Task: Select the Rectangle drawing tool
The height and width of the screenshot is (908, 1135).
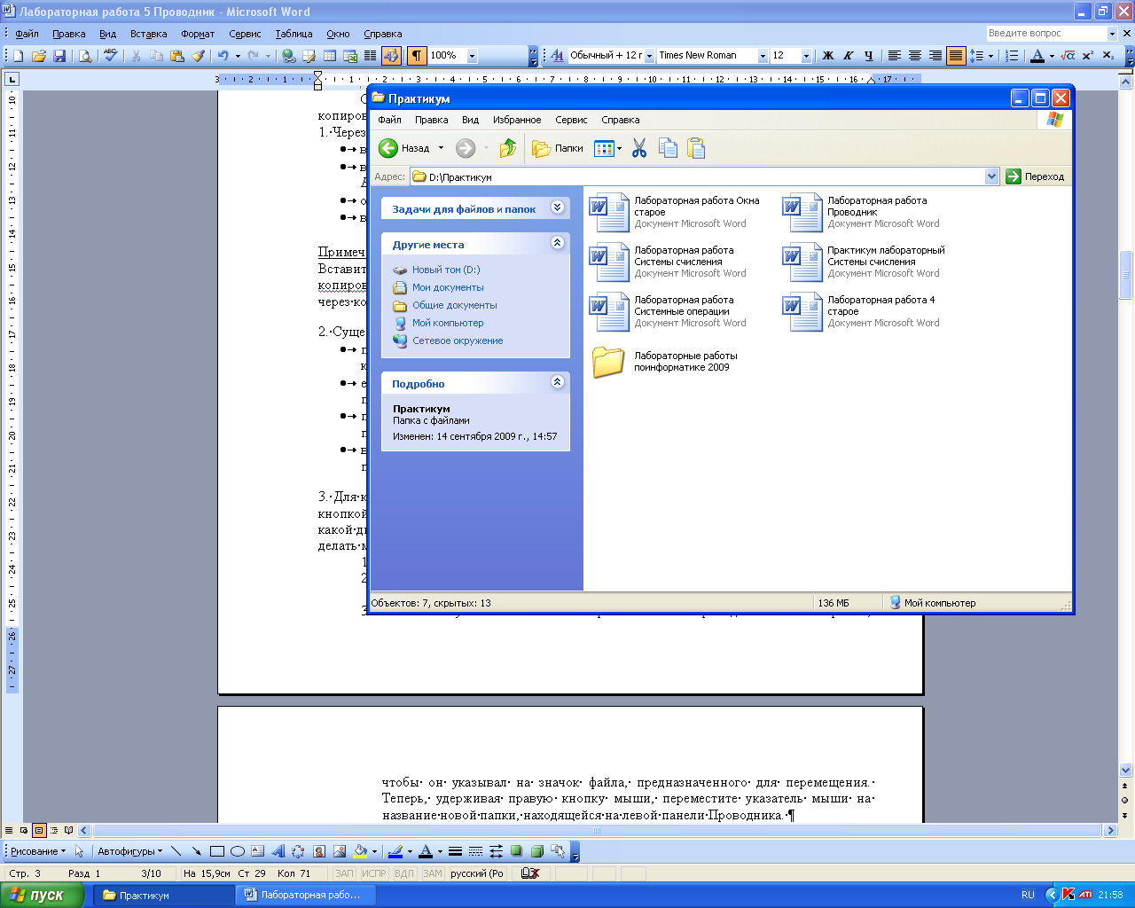Action: (x=217, y=851)
